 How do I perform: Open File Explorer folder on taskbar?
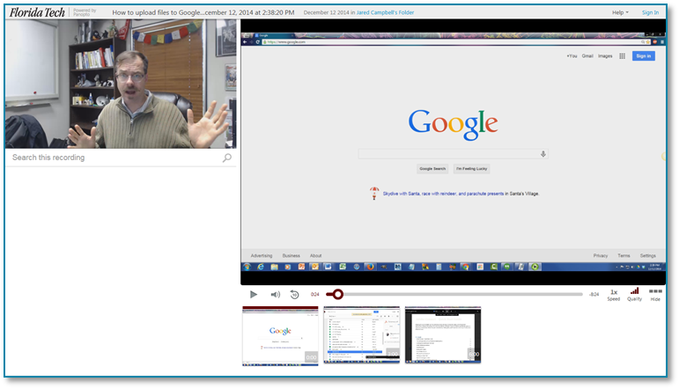tap(274, 267)
